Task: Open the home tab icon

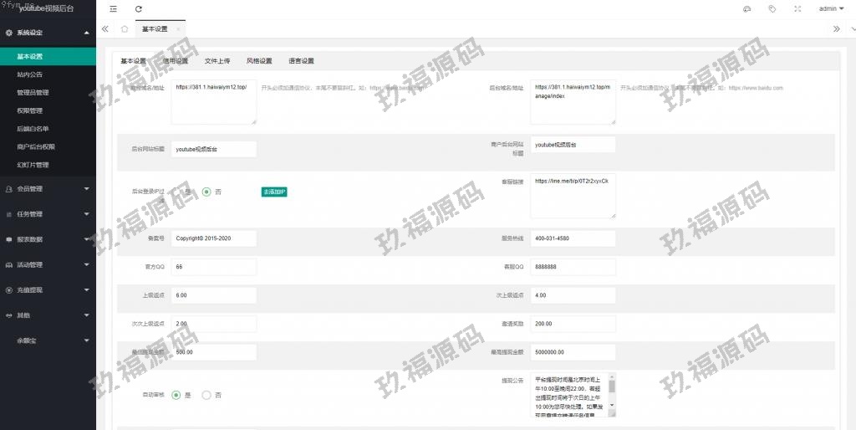Action: click(125, 28)
